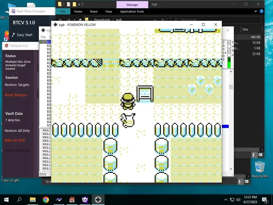Viewport: 273px width, 205px height.
Task: Click the Manage contextual tab
Action: (132, 5)
